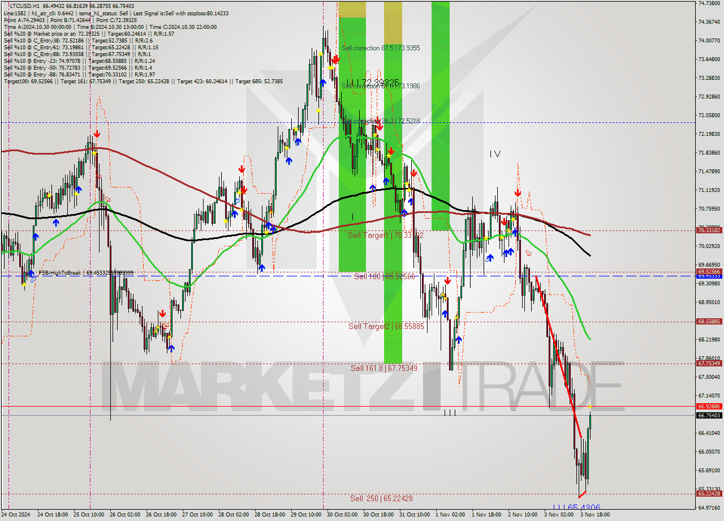Click the 'Sell Target1' chart label
Viewport: 724px width, 521px height.
386,234
